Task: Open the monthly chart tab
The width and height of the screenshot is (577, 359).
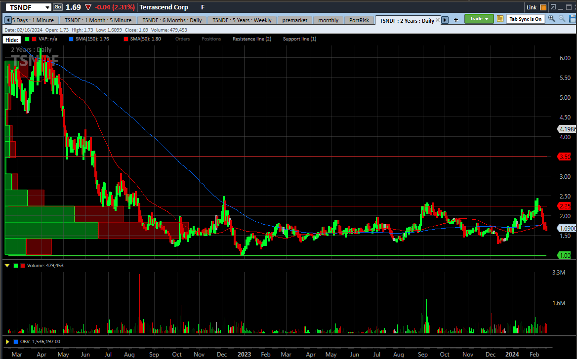Action: pyautogui.click(x=328, y=20)
